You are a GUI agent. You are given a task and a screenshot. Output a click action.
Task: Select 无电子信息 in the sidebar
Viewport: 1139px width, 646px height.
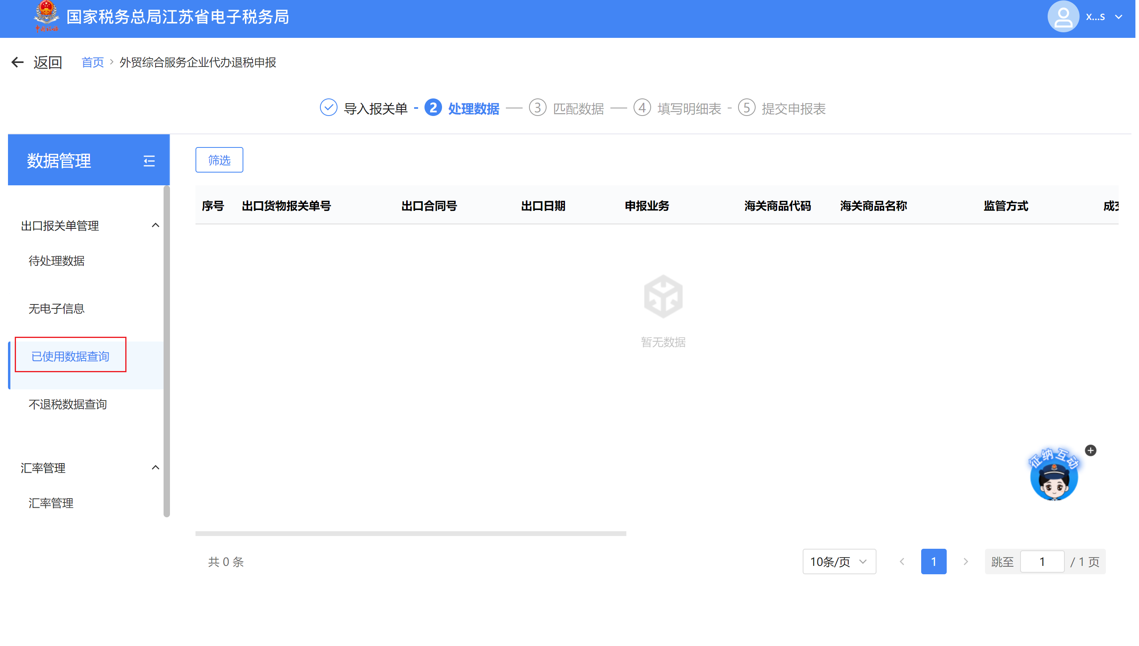click(57, 309)
